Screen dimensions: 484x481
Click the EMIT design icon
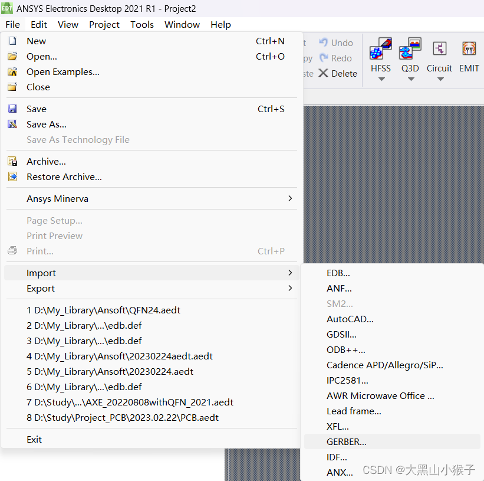pyautogui.click(x=469, y=48)
